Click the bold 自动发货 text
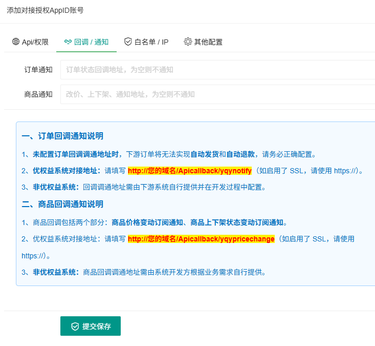375x346 pixels. tap(205, 154)
